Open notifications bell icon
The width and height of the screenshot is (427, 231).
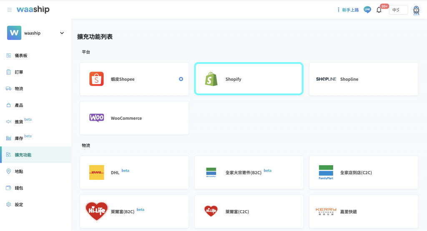379,10
